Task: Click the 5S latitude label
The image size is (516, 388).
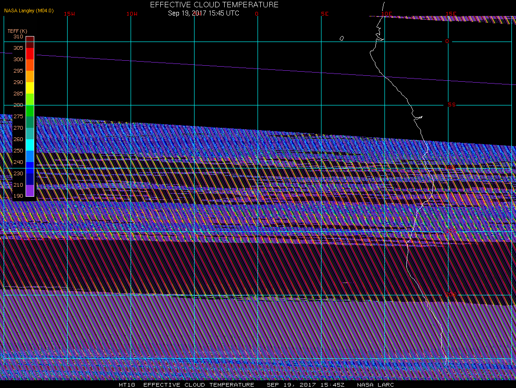Action: pyautogui.click(x=451, y=105)
